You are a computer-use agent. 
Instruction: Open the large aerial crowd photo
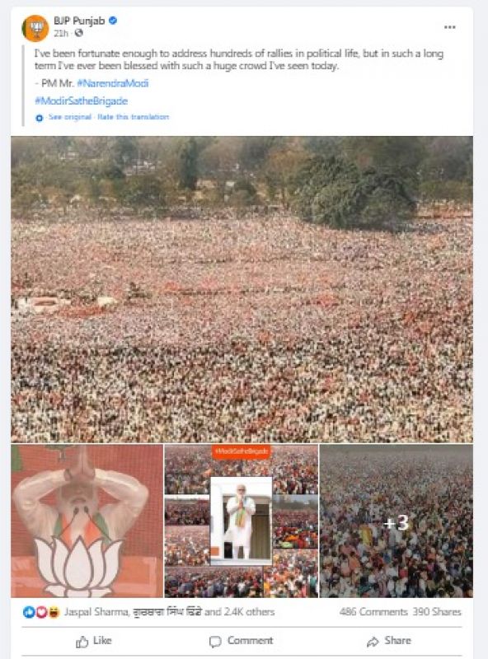[x=242, y=289]
